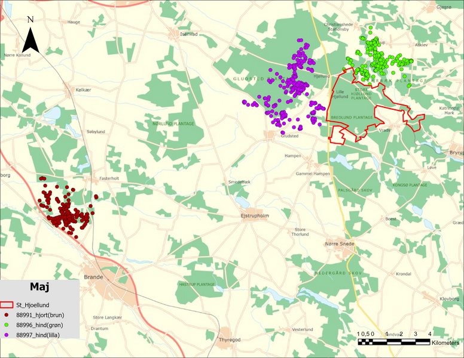Click the brown 88991_hjort legend dot
The height and width of the screenshot is (358, 464).
pos(7,314)
